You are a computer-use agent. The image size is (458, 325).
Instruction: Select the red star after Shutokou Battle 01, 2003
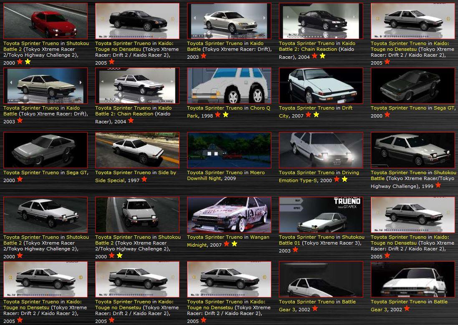(295, 250)
